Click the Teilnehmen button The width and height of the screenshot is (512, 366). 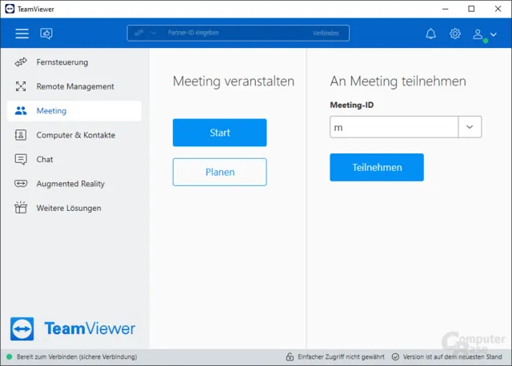[377, 168]
